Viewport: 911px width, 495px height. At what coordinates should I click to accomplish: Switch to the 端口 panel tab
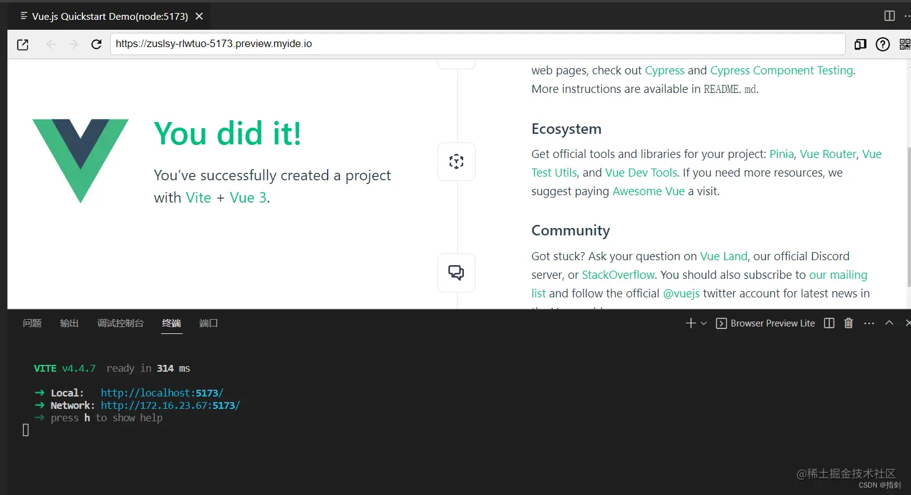point(209,323)
